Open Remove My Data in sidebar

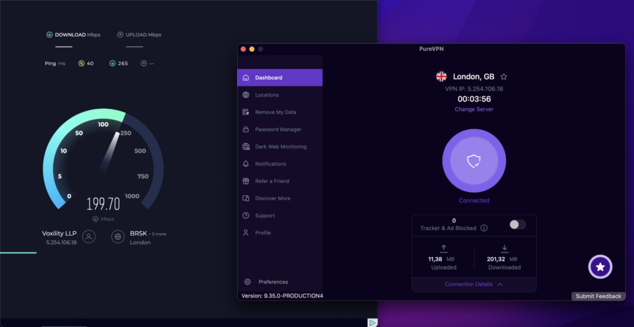(280, 113)
